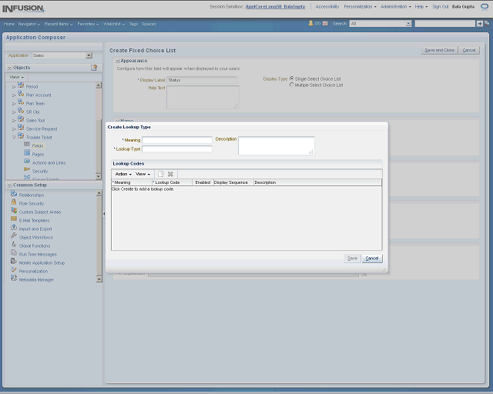
Task: Click the Object Workflows icon
Action: click(x=14, y=236)
